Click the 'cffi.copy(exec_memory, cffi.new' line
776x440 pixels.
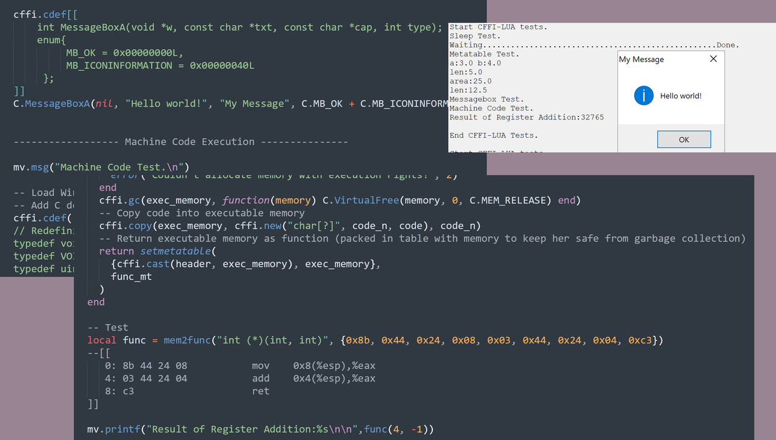[x=290, y=226]
